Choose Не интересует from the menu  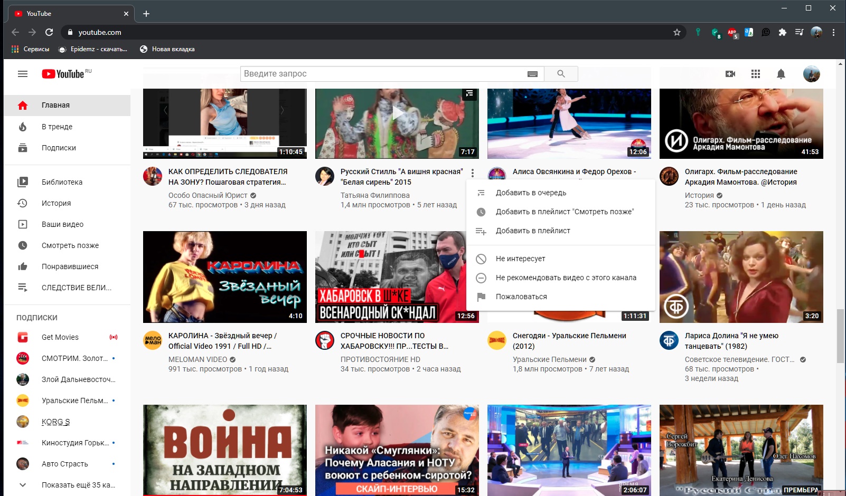(x=561, y=259)
